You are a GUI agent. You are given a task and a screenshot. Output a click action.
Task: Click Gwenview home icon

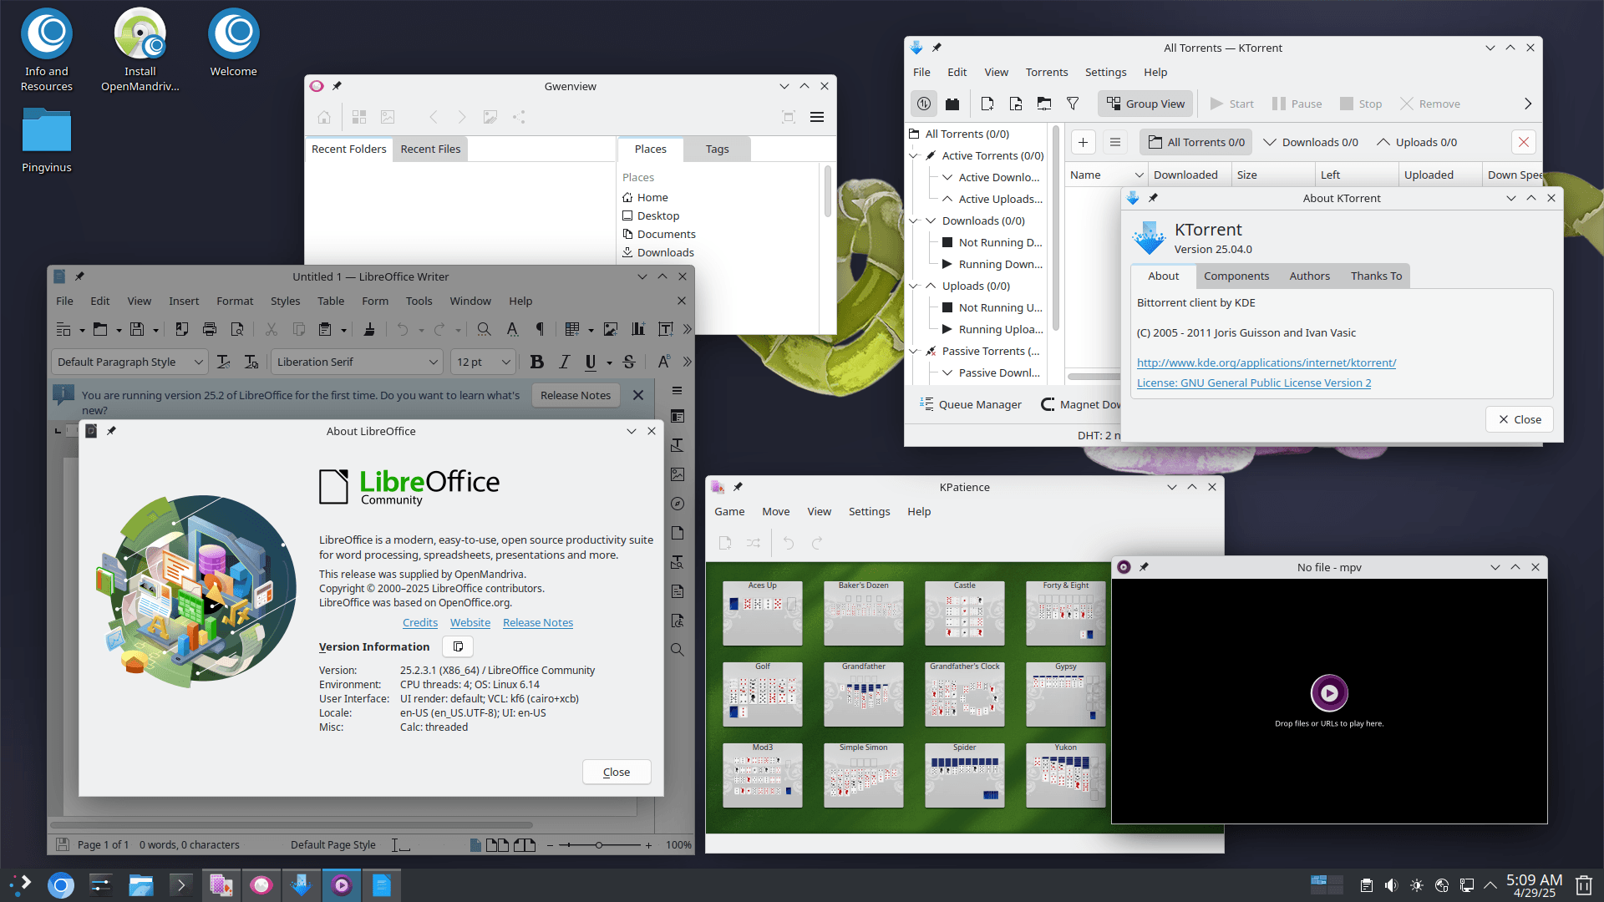point(324,117)
